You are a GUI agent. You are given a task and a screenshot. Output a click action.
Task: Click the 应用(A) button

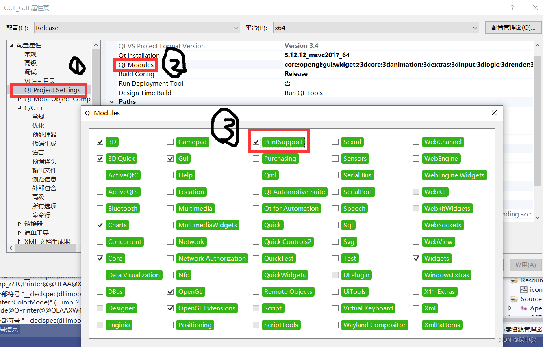525,265
